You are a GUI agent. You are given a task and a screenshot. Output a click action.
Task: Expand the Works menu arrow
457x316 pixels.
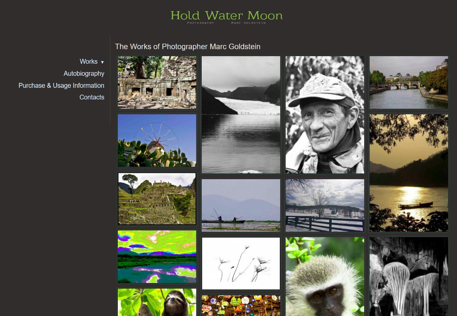pos(102,62)
